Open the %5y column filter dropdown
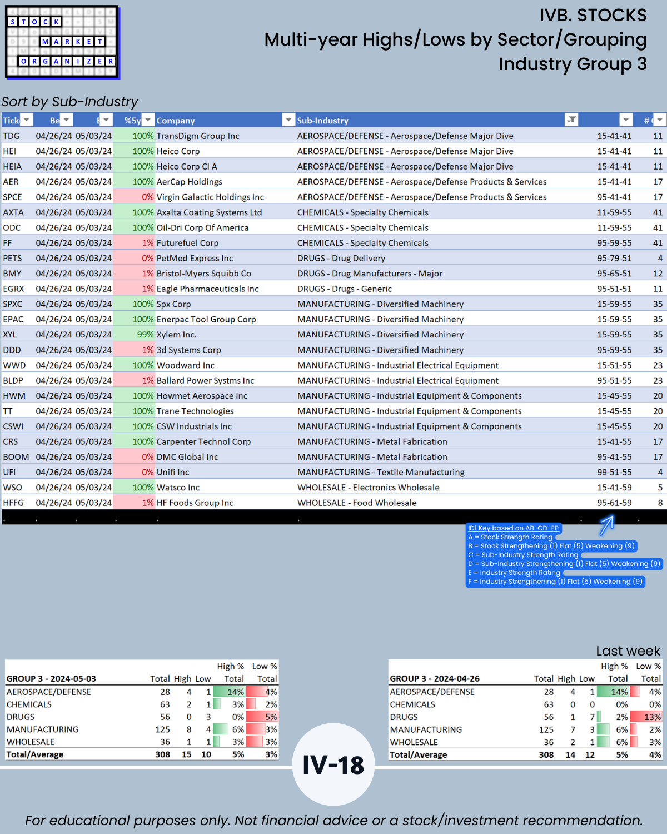The image size is (667, 834). click(148, 120)
